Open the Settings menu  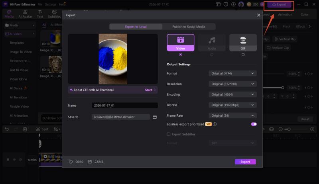point(51,4)
